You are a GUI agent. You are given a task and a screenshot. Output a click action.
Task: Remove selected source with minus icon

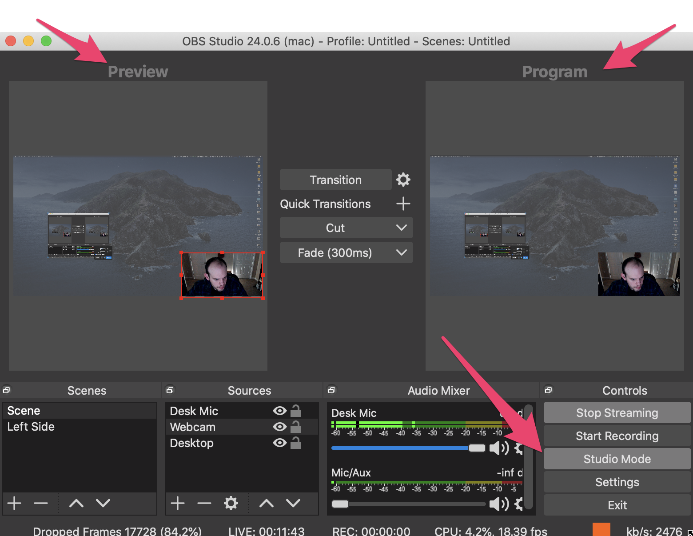(204, 503)
